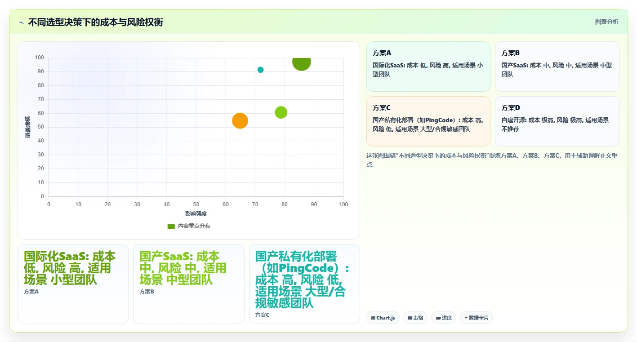
Task: Click the 内容重点分布 legend label
Action: click(194, 226)
